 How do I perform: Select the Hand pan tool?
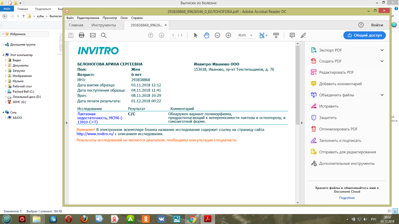click(x=207, y=35)
